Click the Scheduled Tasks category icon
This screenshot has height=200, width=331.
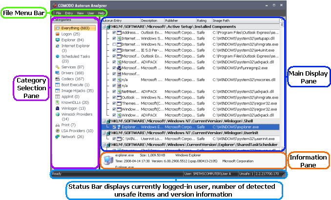click(58, 56)
